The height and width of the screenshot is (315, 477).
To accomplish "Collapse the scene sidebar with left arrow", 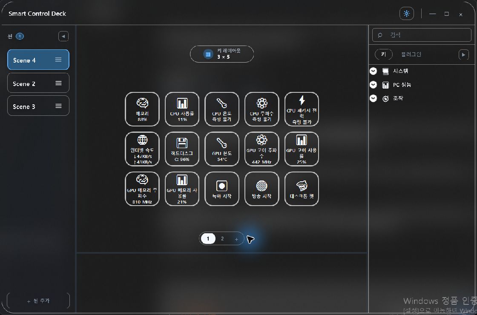I will pos(63,37).
